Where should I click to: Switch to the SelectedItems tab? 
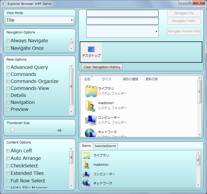pos(105,146)
